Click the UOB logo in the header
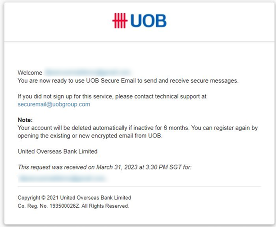276x227 pixels. click(x=140, y=21)
